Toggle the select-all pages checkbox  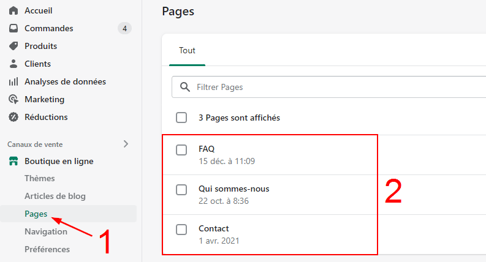(181, 118)
